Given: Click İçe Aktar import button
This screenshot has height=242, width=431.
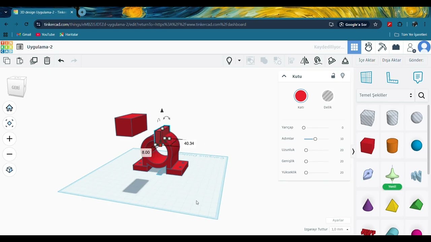Looking at the screenshot, I should pyautogui.click(x=367, y=60).
